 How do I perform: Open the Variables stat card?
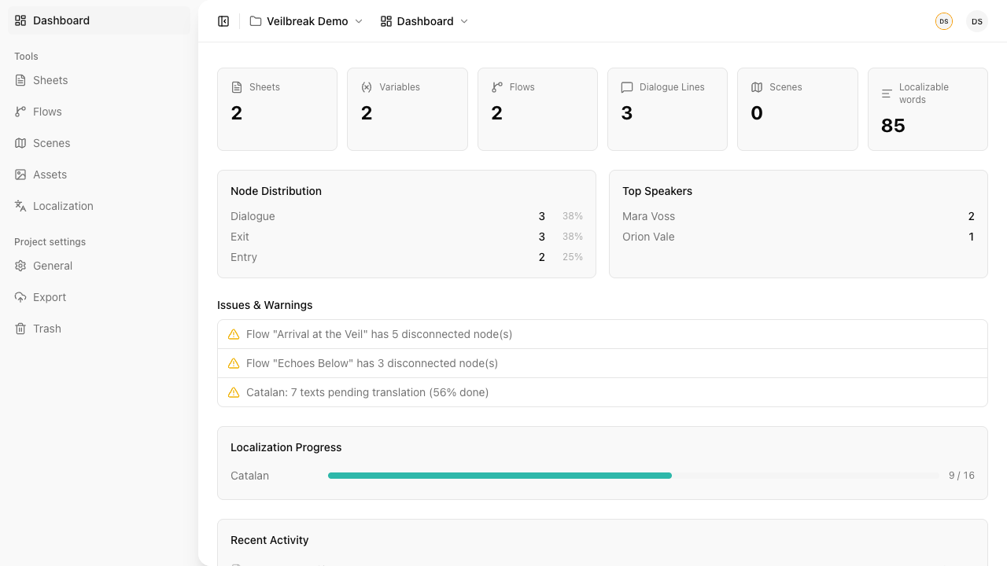(x=408, y=109)
